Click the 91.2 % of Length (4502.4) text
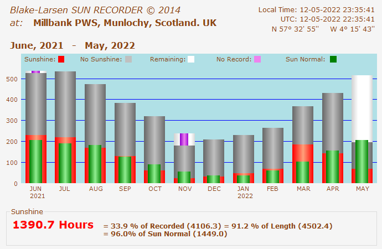 pos(282,226)
